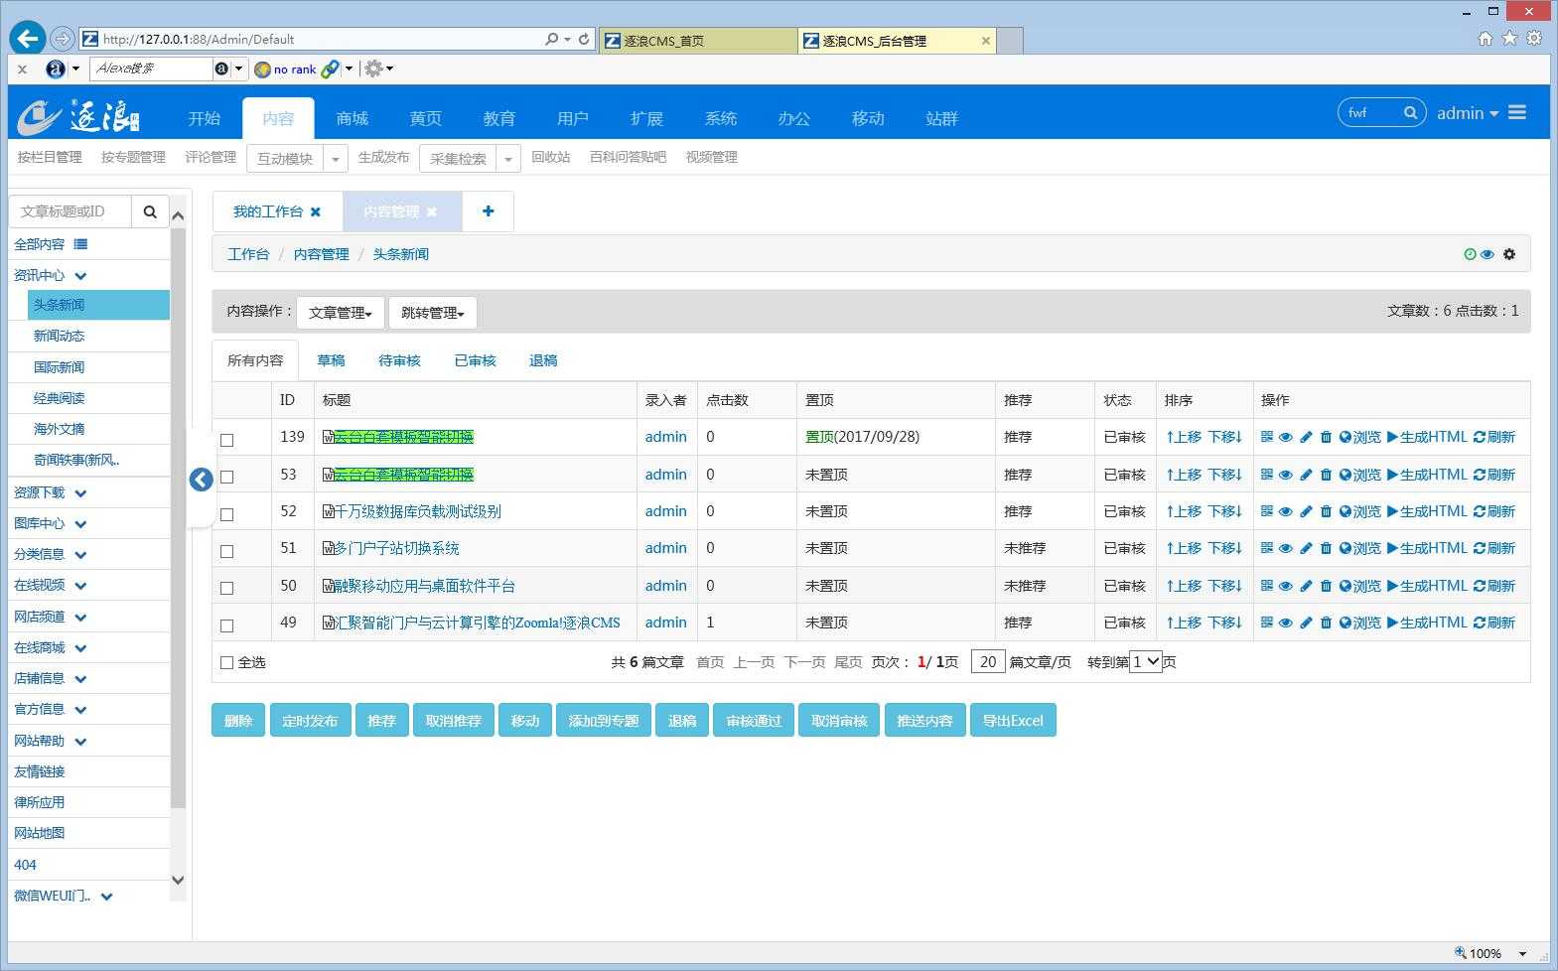Click the 删除 button
The height and width of the screenshot is (971, 1558).
tap(238, 720)
